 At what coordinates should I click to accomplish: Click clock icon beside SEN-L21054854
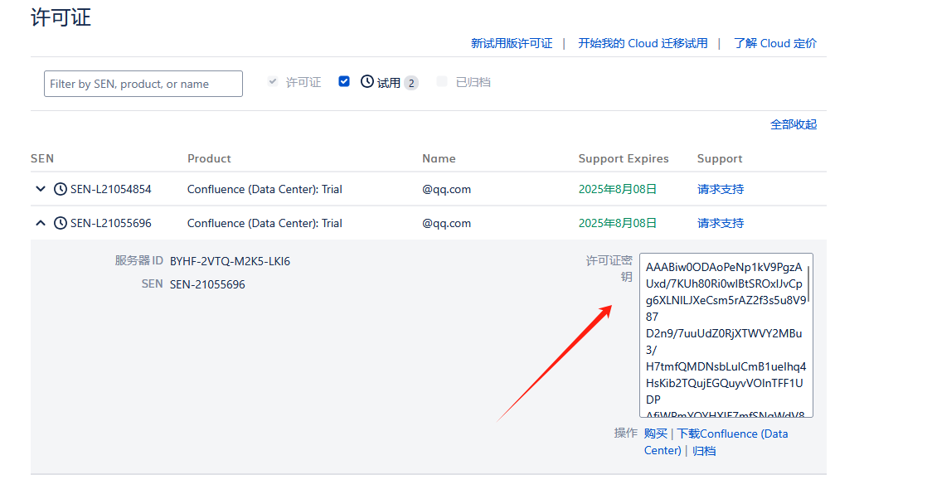60,189
